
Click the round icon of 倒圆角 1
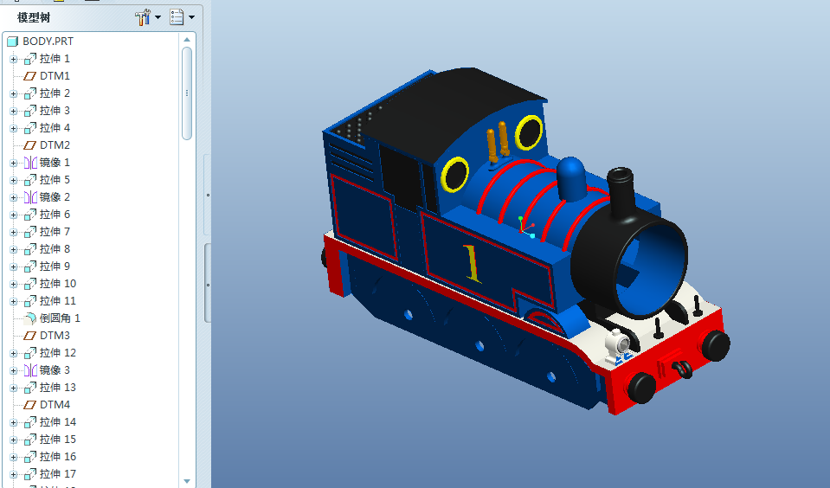tap(30, 318)
